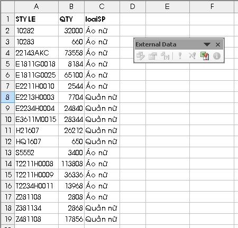Click cell containing Z481108
The height and width of the screenshot is (228, 238).
36,219
